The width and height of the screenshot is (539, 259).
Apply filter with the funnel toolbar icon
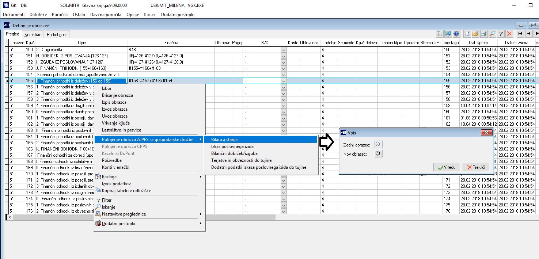501,34
